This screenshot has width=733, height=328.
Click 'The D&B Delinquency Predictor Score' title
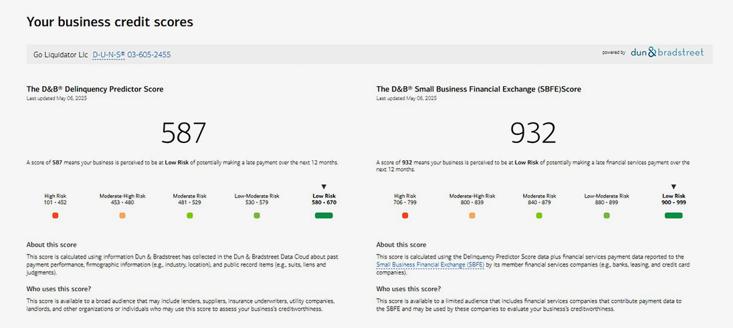coord(96,89)
